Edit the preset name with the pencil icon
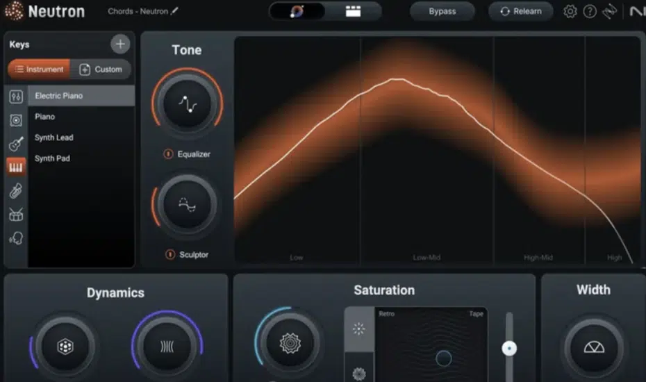This screenshot has height=382, width=646. (x=174, y=11)
